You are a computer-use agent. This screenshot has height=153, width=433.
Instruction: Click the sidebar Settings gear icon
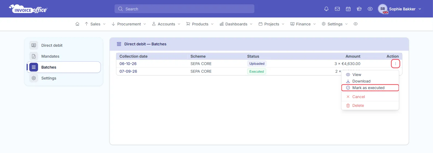[x=34, y=78]
